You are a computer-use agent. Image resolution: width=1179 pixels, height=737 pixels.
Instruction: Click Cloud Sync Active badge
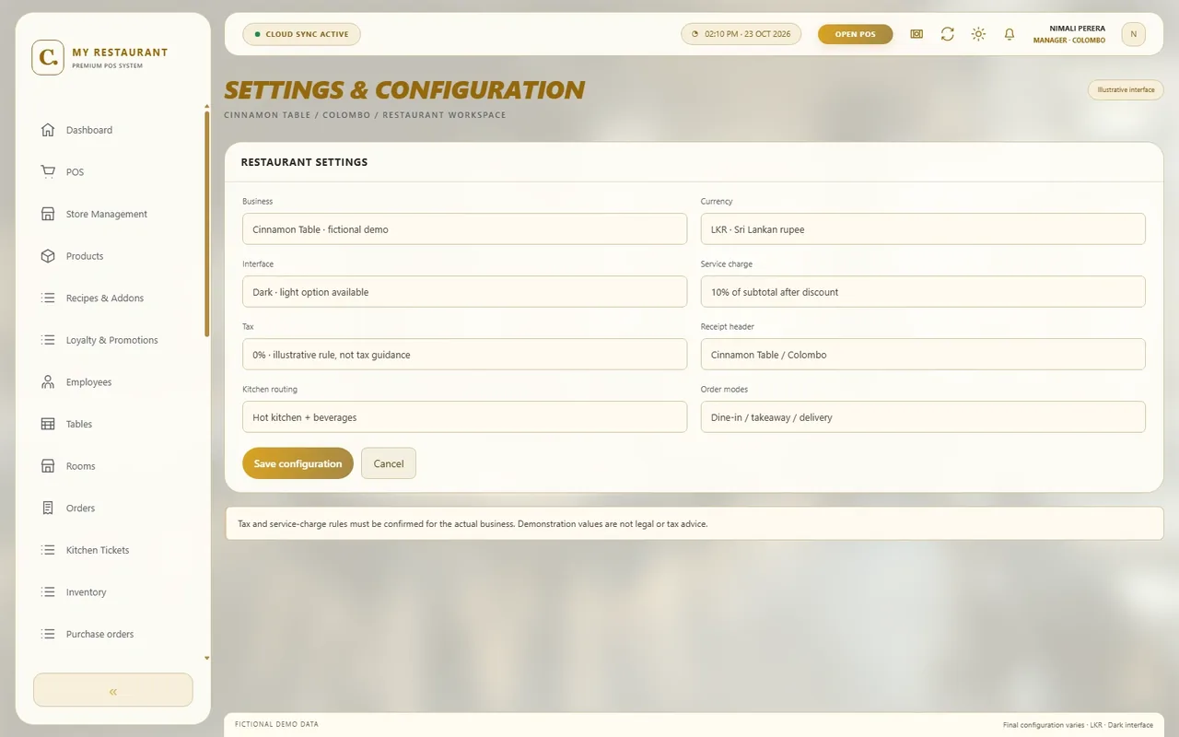tap(301, 34)
